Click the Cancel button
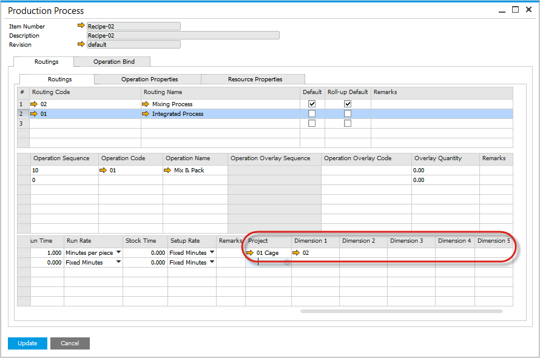Screen dimensions: 540x358 [x=70, y=343]
